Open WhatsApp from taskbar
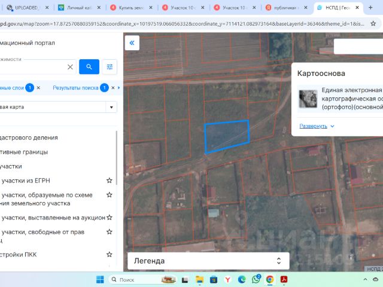This screenshot has width=383, height=287. click(256, 279)
